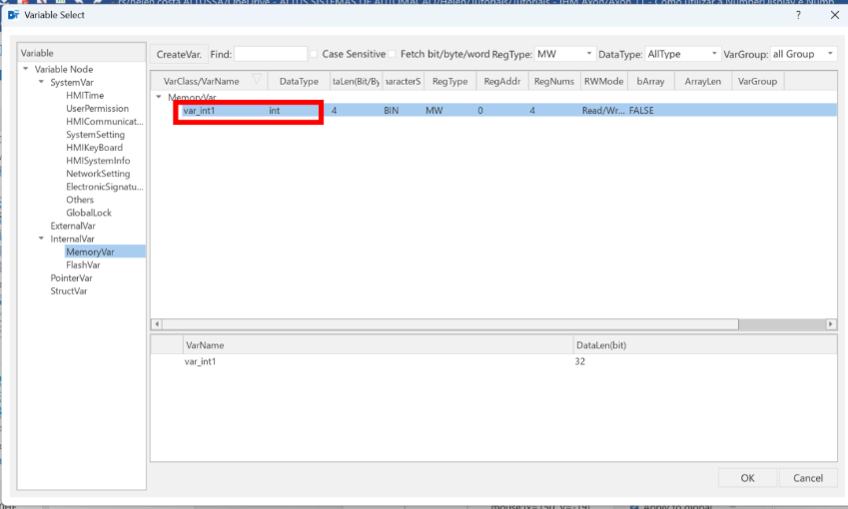Open the DataType dropdown showing AllType
The image size is (848, 509).
(682, 54)
